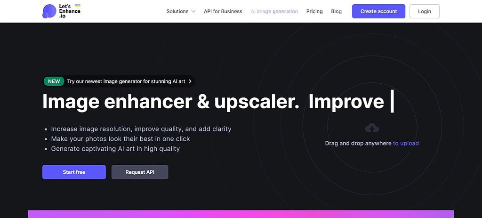Click the 'Image enhancer & upscaler.' heading
Image resolution: width=482 pixels, height=218 pixels.
[170, 102]
